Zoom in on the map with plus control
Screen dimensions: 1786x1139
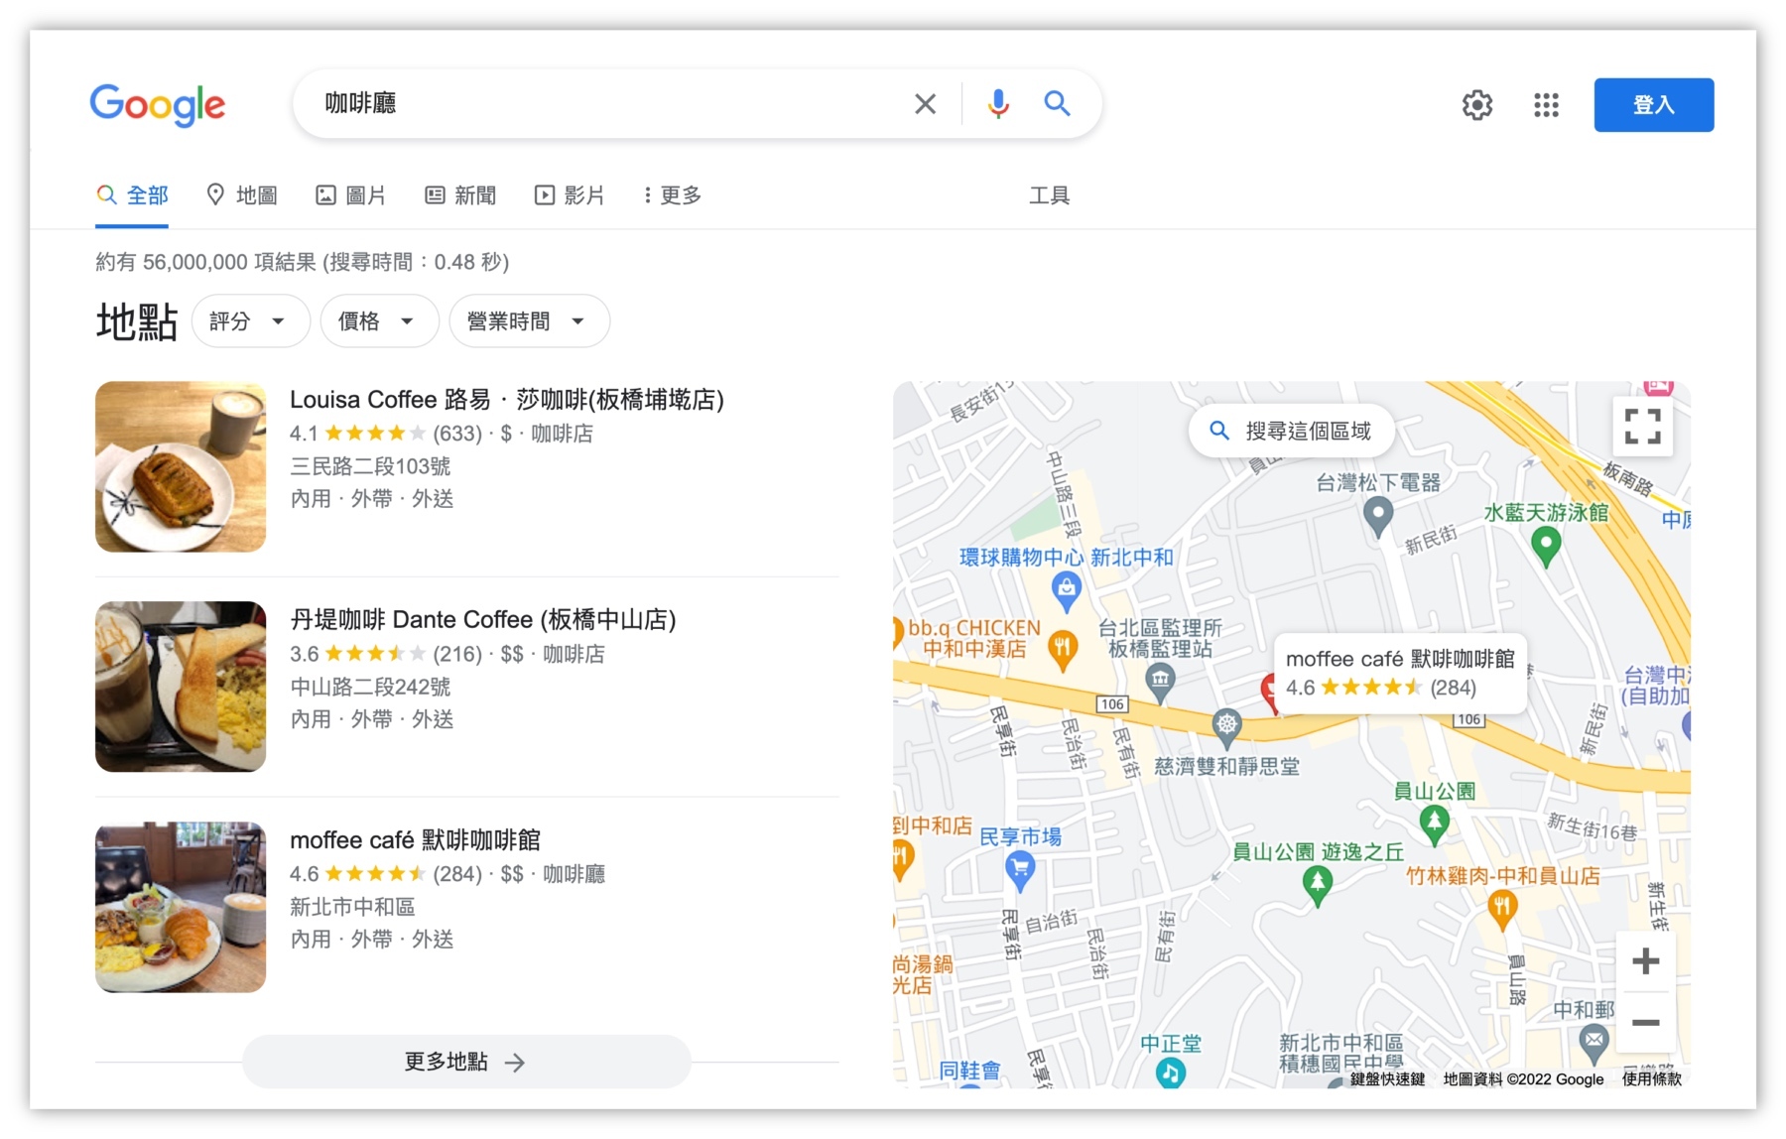click(x=1644, y=959)
